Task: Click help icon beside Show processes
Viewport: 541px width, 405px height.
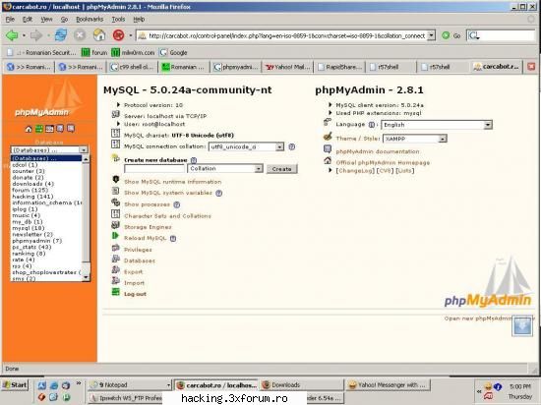Action: pyautogui.click(x=177, y=204)
